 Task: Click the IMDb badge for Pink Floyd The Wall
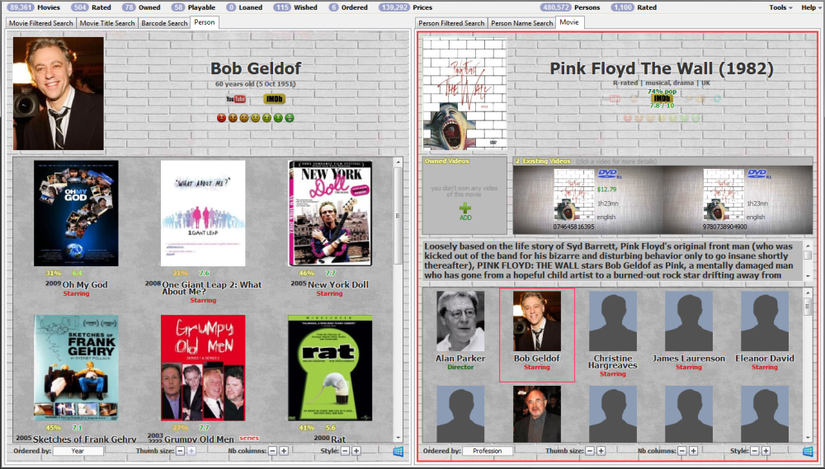[662, 98]
